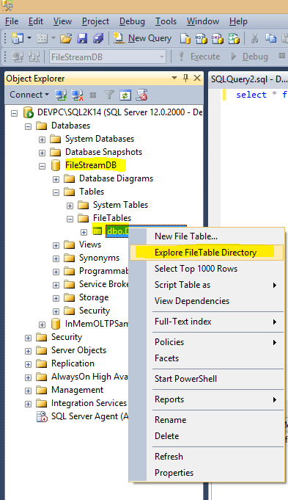The height and width of the screenshot is (500, 288).
Task: Collapse the FileTables folder
Action: point(70,219)
